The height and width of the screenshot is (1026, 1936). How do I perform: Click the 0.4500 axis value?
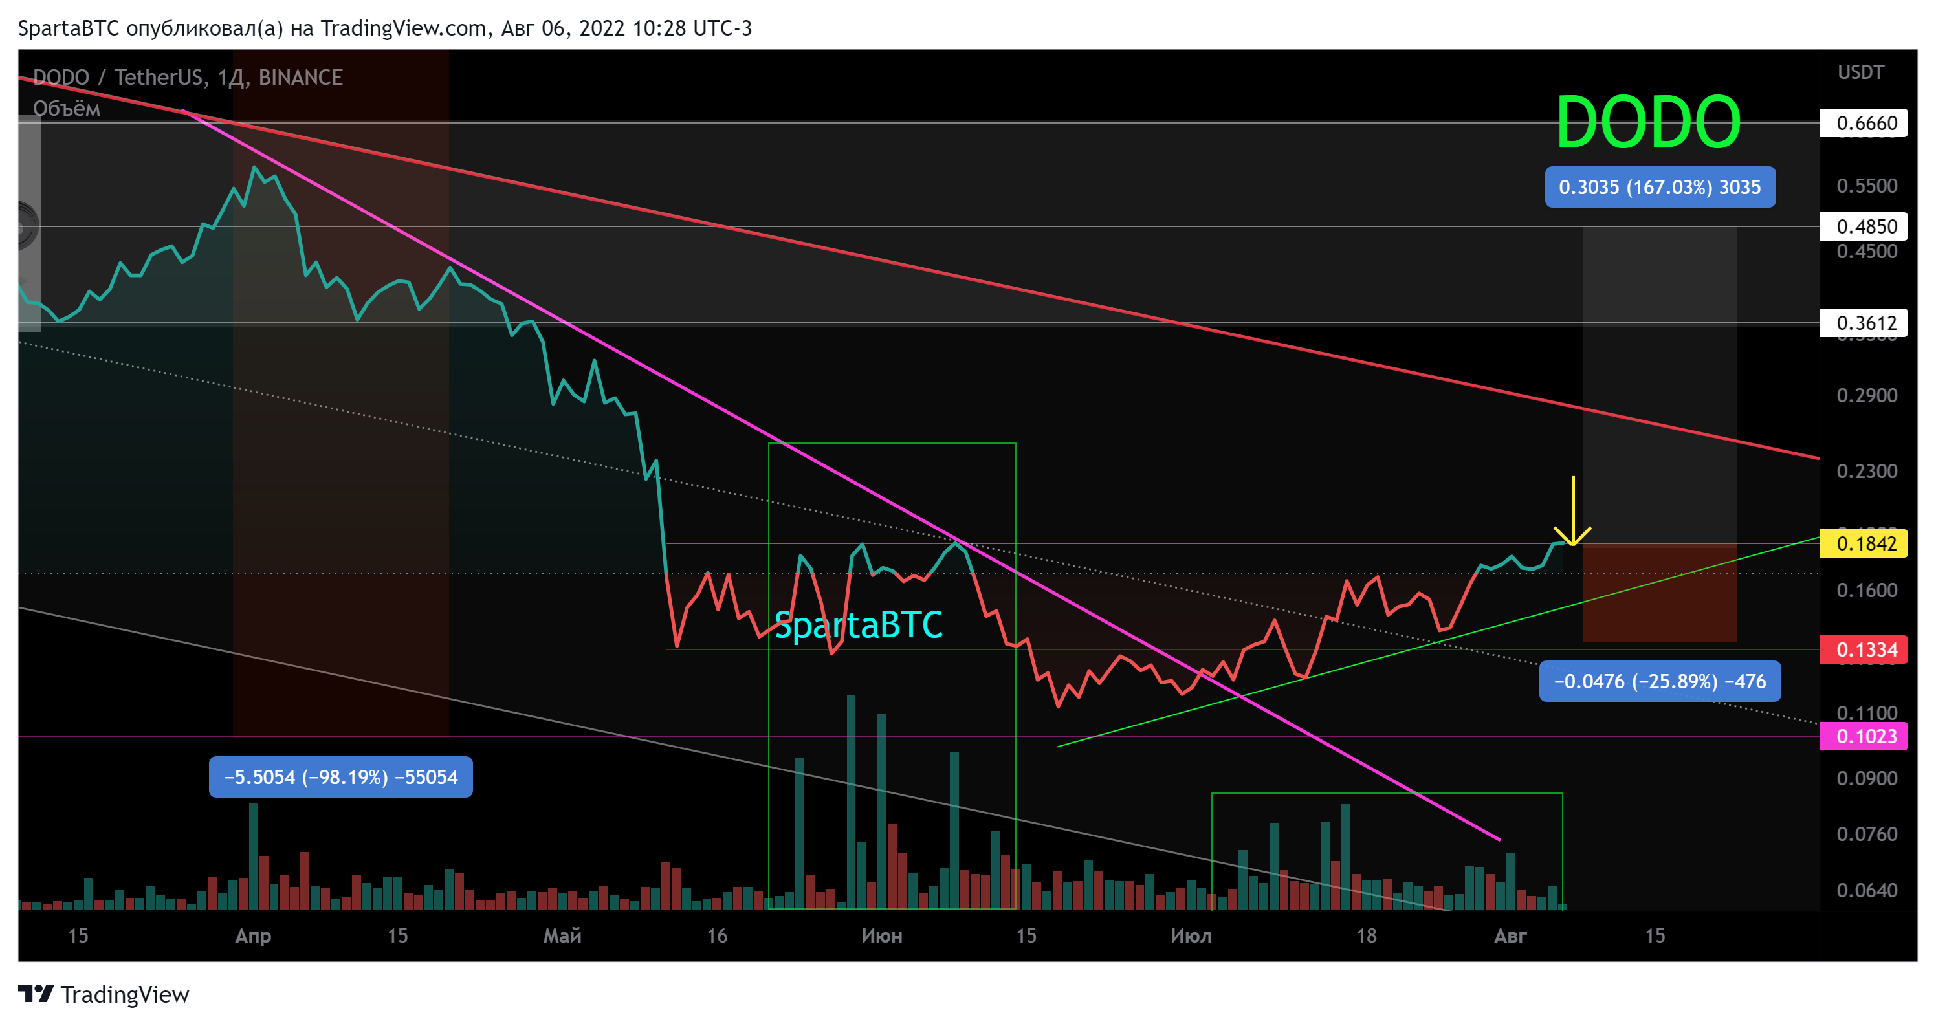tap(1867, 252)
